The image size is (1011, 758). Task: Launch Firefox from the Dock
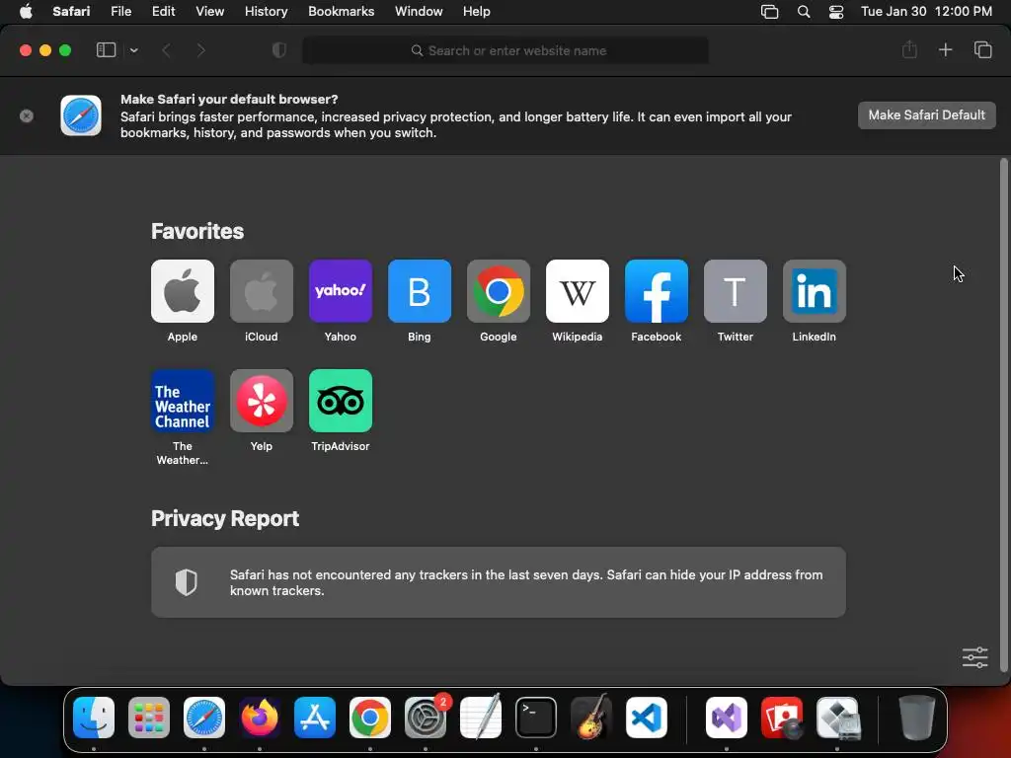click(260, 718)
